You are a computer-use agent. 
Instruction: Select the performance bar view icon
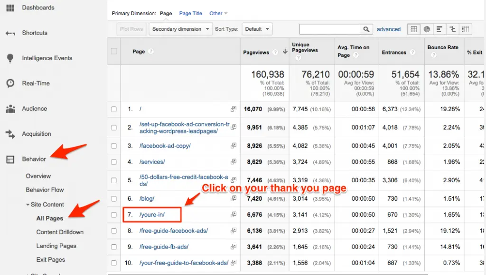click(439, 29)
